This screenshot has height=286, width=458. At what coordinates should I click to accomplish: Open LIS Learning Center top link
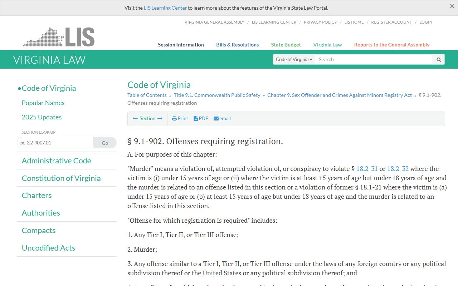tap(274, 22)
